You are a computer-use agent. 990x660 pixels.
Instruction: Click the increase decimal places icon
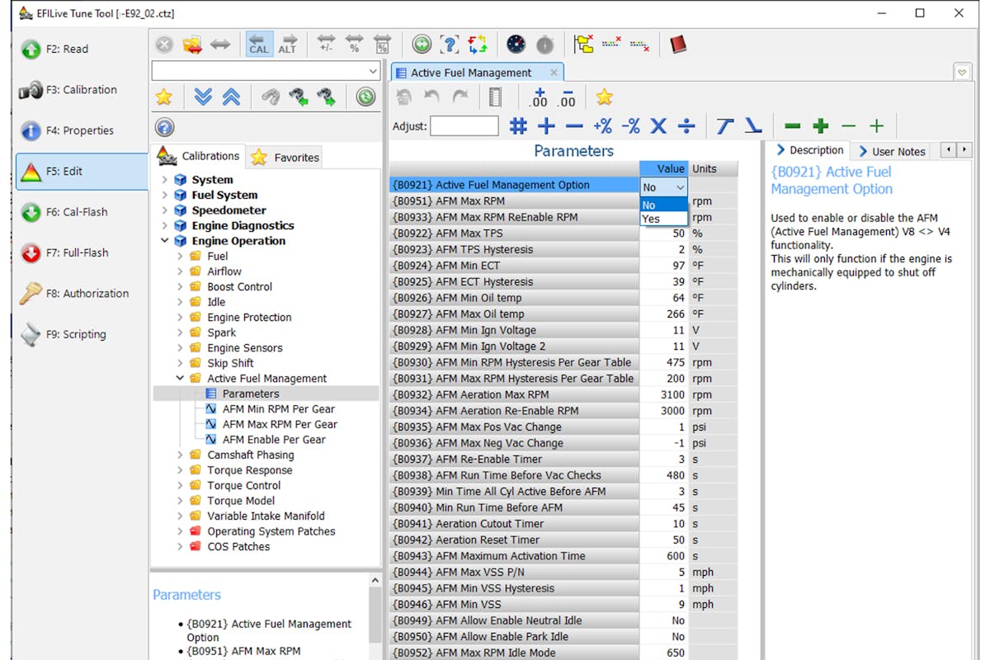pyautogui.click(x=538, y=97)
